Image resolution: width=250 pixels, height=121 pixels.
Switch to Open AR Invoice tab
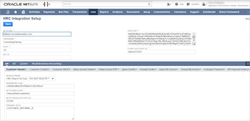coord(168,69)
